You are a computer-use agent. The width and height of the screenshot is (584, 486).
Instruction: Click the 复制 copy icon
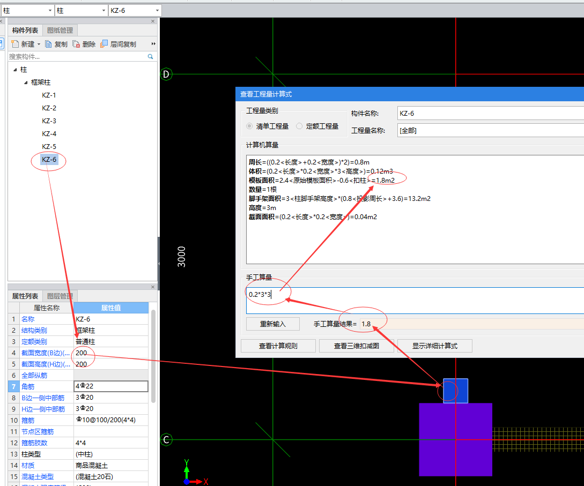tap(48, 44)
